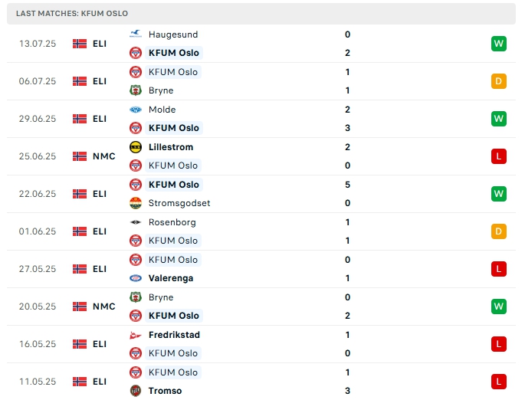The height and width of the screenshot is (400, 525).
Task: Click the Valerenga team crest
Action: pyautogui.click(x=136, y=278)
